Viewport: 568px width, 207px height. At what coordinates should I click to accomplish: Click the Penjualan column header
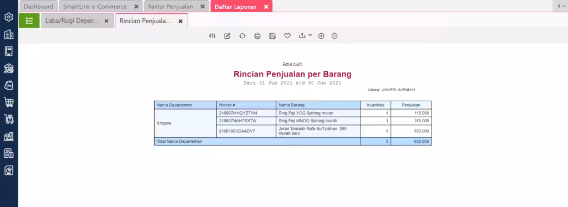pos(411,105)
